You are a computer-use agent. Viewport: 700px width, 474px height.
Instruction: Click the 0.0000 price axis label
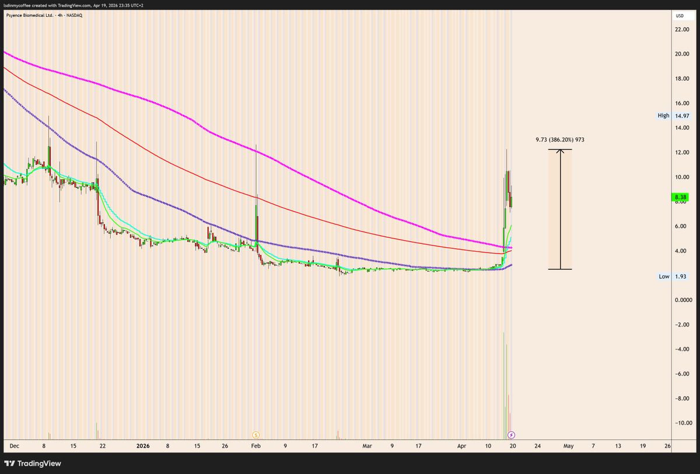pos(683,300)
